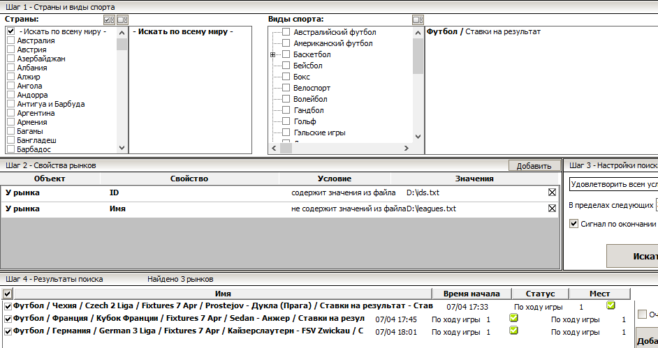Click sports list scroll-left arrow
658x348 pixels.
(274, 148)
